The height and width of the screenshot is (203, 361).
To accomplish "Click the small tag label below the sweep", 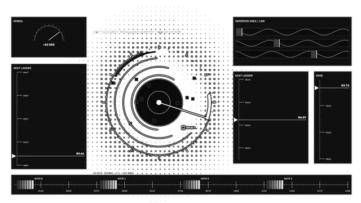I will click(188, 127).
